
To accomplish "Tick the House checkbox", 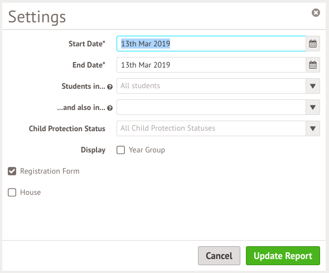I will 12,193.
